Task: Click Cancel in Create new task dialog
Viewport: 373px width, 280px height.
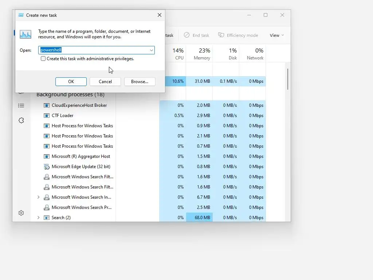Action: tap(105, 81)
